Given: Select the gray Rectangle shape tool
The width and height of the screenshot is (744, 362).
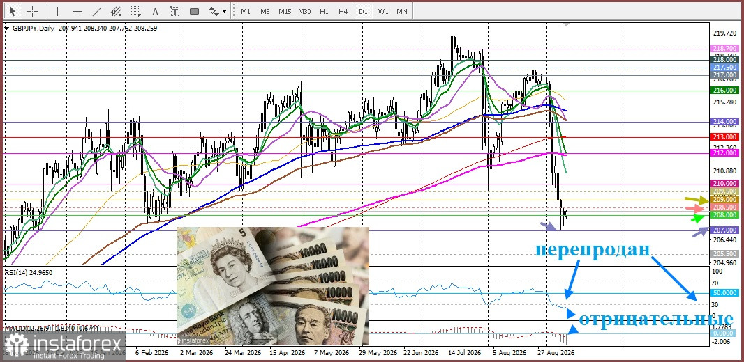Looking at the screenshot, I should [194, 11].
